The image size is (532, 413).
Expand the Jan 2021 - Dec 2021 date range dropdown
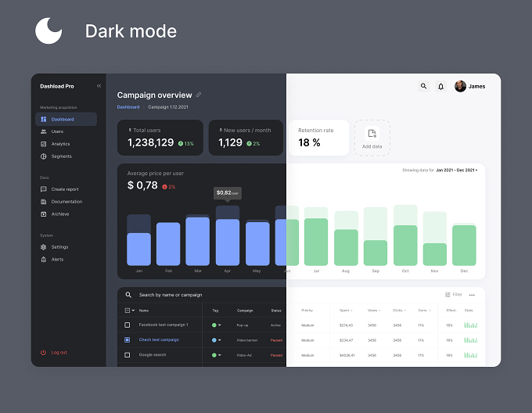tap(456, 171)
